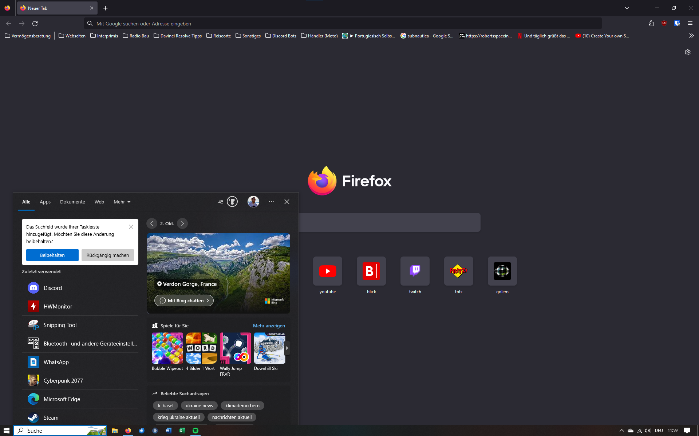699x436 pixels.
Task: Click the Firefox extensions puzzle icon
Action: tap(651, 24)
